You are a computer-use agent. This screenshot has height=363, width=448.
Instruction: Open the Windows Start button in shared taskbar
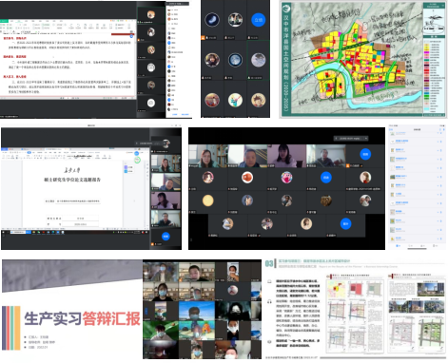4,233
